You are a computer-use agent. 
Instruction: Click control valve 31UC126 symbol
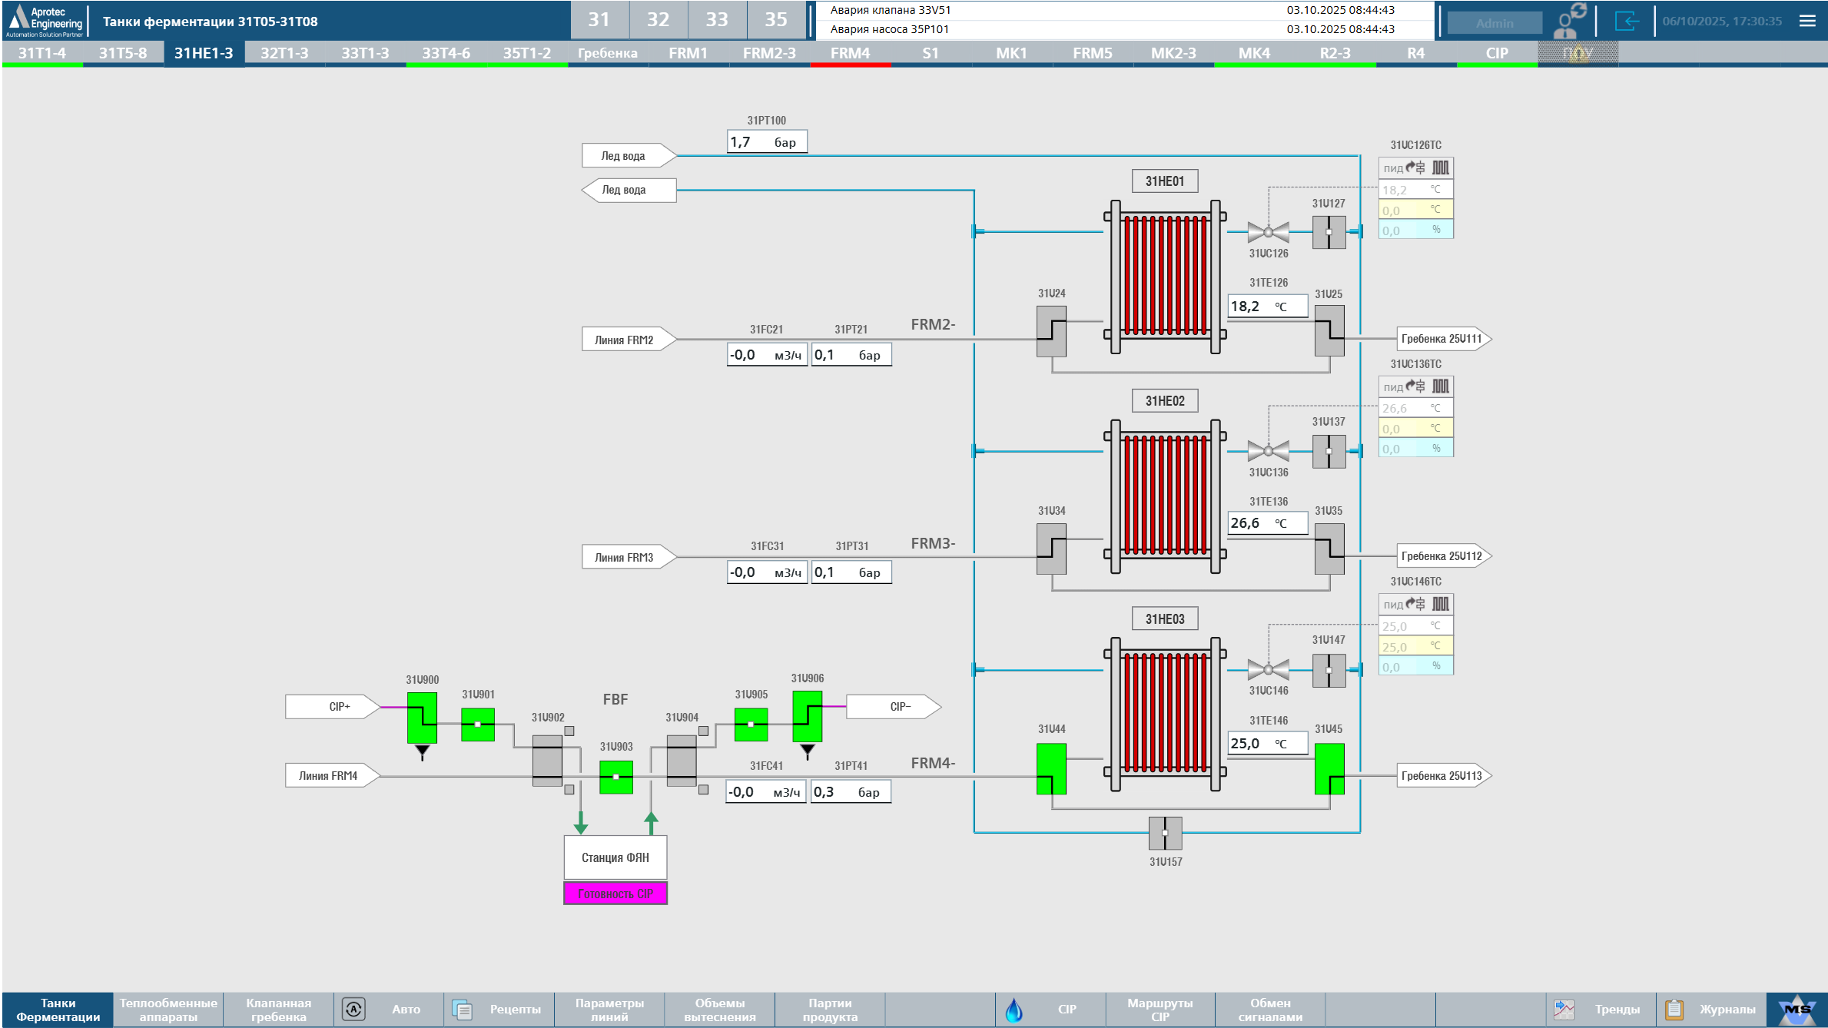click(1268, 231)
